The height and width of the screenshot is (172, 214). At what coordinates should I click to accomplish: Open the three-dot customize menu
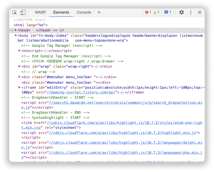coord(191,12)
